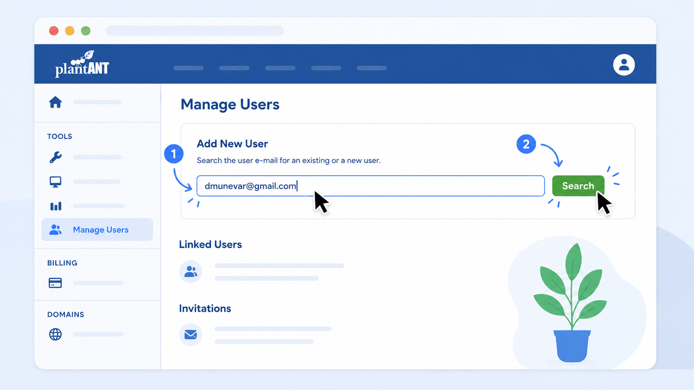Viewport: 694px width, 390px height.
Task: Click the Manage Users people icon
Action: point(56,230)
